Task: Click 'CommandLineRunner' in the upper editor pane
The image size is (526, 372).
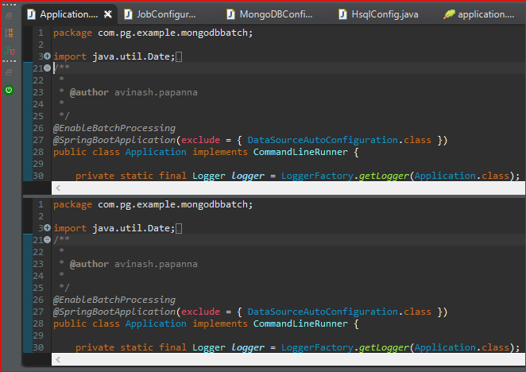Action: point(300,152)
